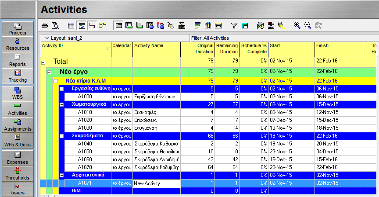Toggle the Gantt Chart view icon

(82, 25)
